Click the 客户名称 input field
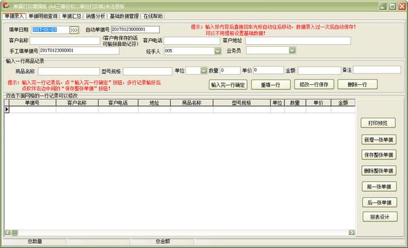 (x=65, y=41)
